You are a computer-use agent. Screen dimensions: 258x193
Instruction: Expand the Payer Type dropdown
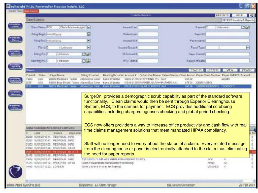point(248,47)
